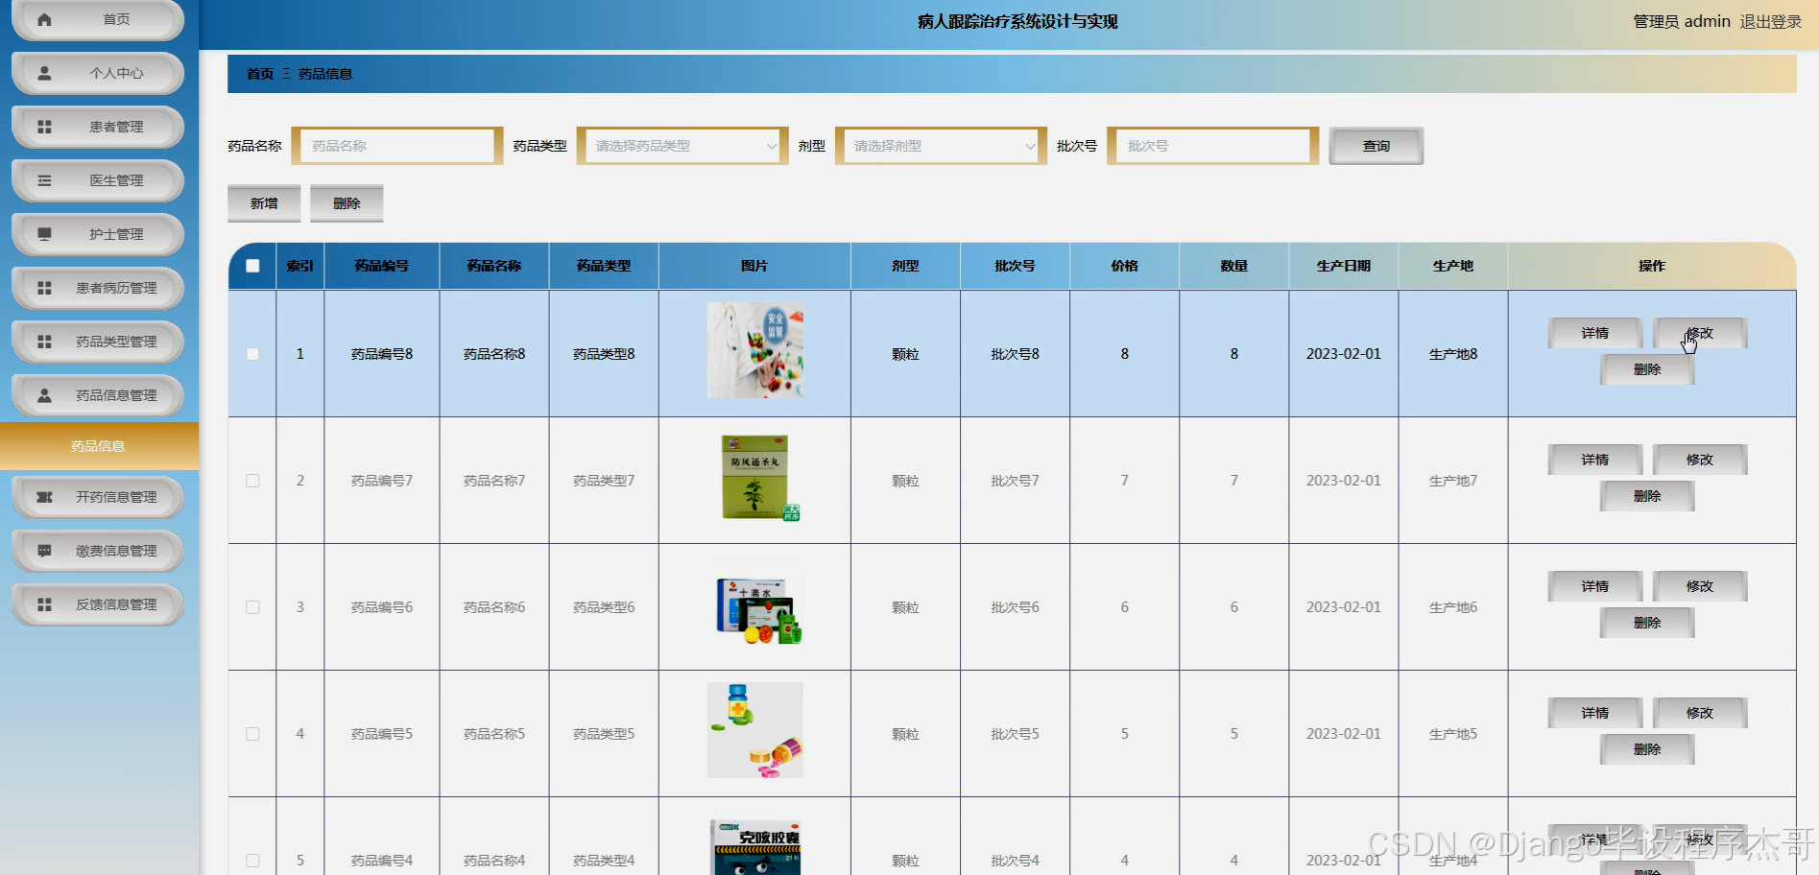This screenshot has width=1819, height=875.
Task: Click the 删除 button above the table
Action: [x=347, y=203]
